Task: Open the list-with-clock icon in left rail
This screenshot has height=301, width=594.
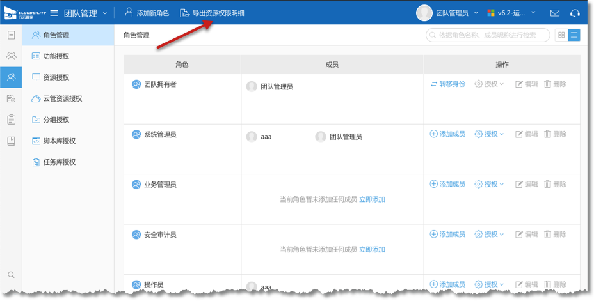Action: (12, 98)
